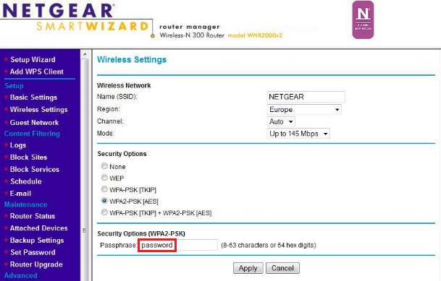Open Router Upgrade in the sidebar
The height and width of the screenshot is (281, 441).
36,264
